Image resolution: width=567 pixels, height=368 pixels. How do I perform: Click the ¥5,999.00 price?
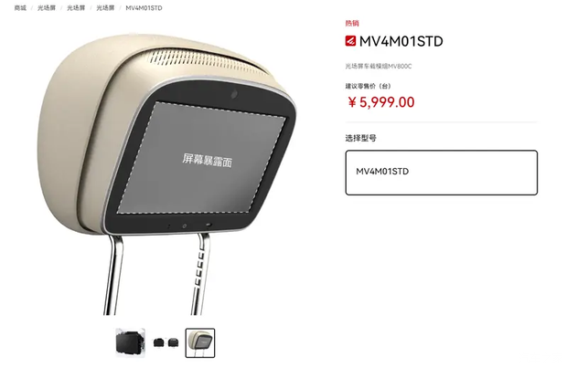380,102
